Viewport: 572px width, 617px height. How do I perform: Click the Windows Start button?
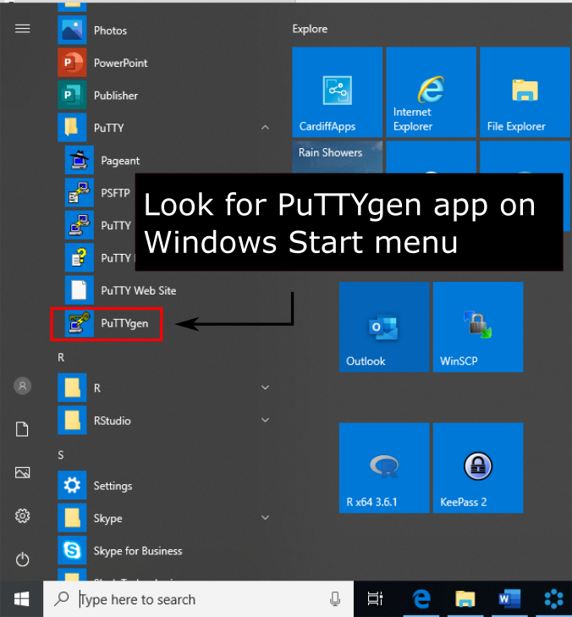[21, 599]
